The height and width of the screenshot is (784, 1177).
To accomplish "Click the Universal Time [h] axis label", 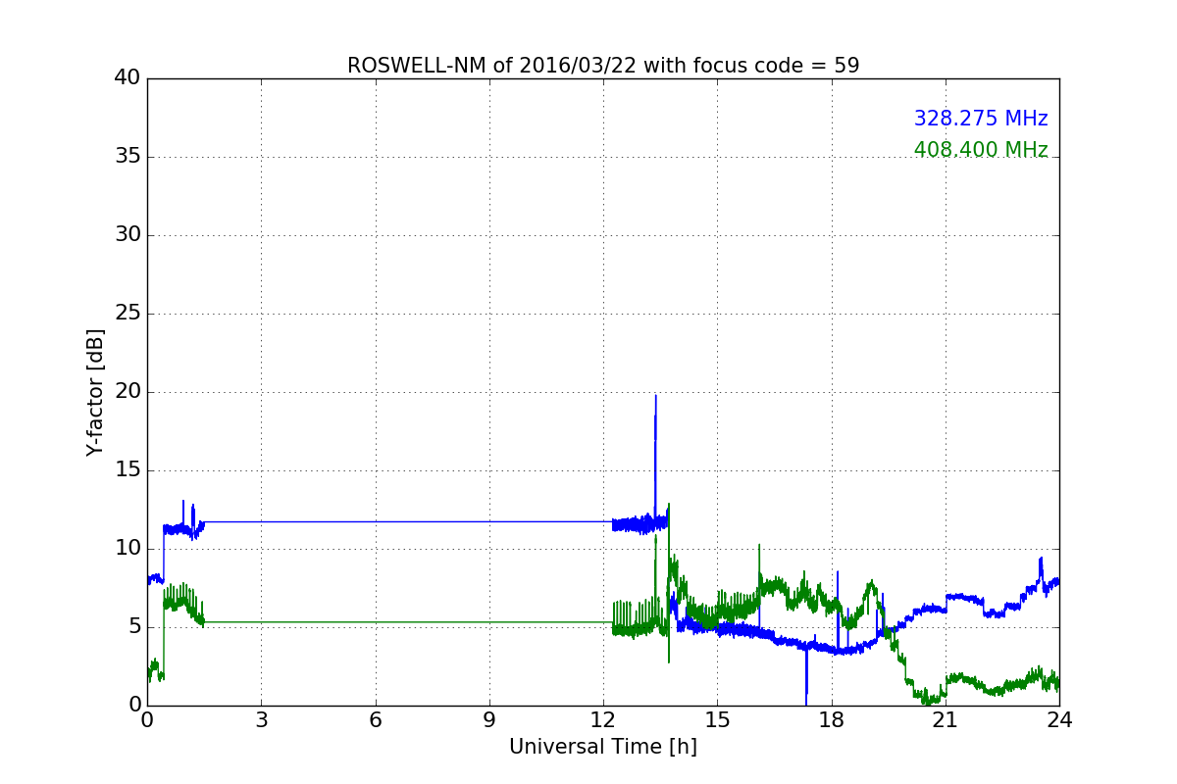I will point(603,747).
